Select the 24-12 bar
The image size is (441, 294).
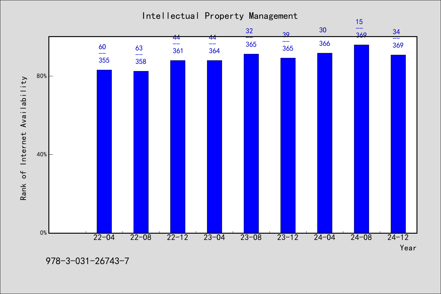pos(398,144)
